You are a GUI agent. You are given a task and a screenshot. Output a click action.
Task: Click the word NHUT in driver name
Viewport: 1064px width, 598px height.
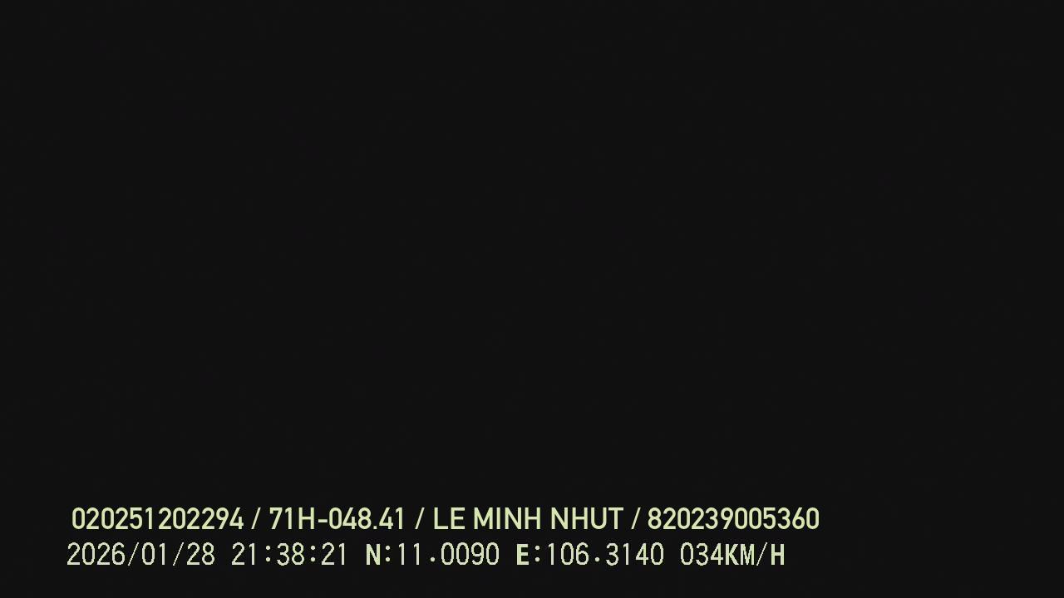point(587,519)
